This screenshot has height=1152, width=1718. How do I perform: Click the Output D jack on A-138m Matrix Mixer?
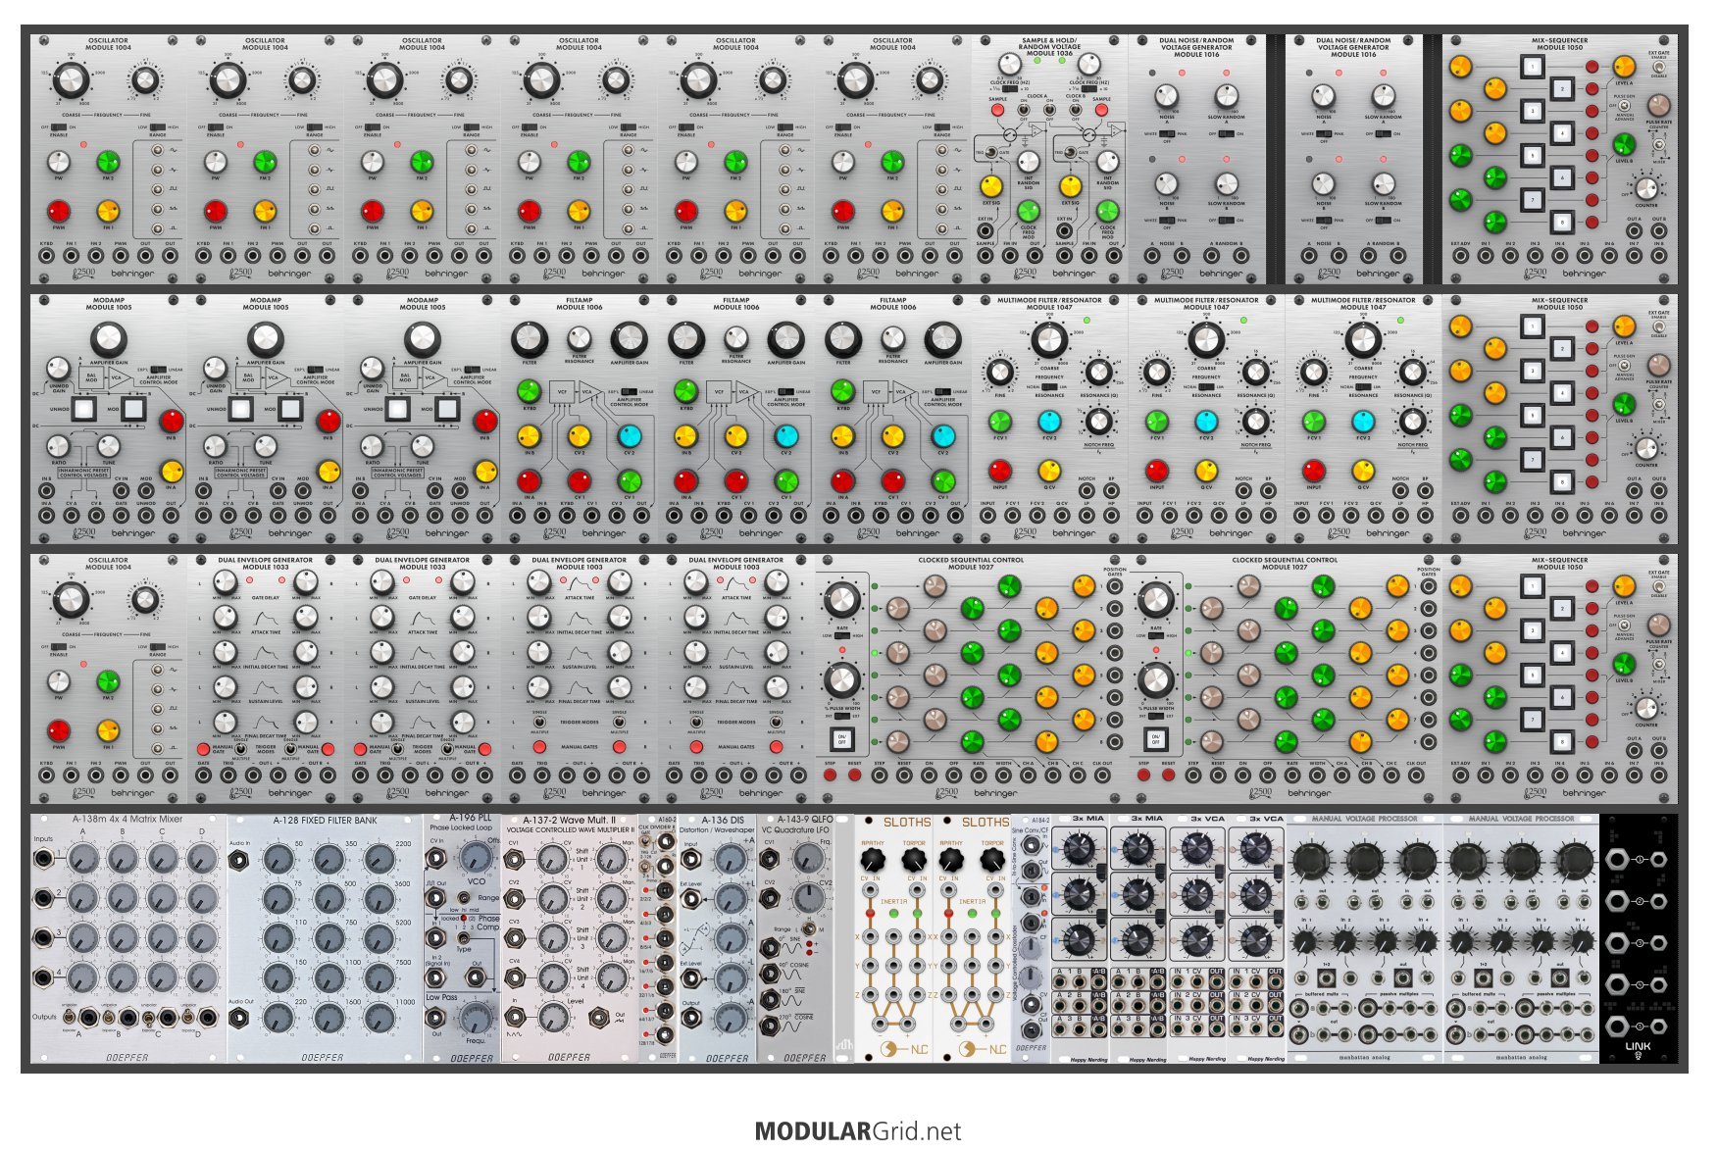click(209, 1017)
